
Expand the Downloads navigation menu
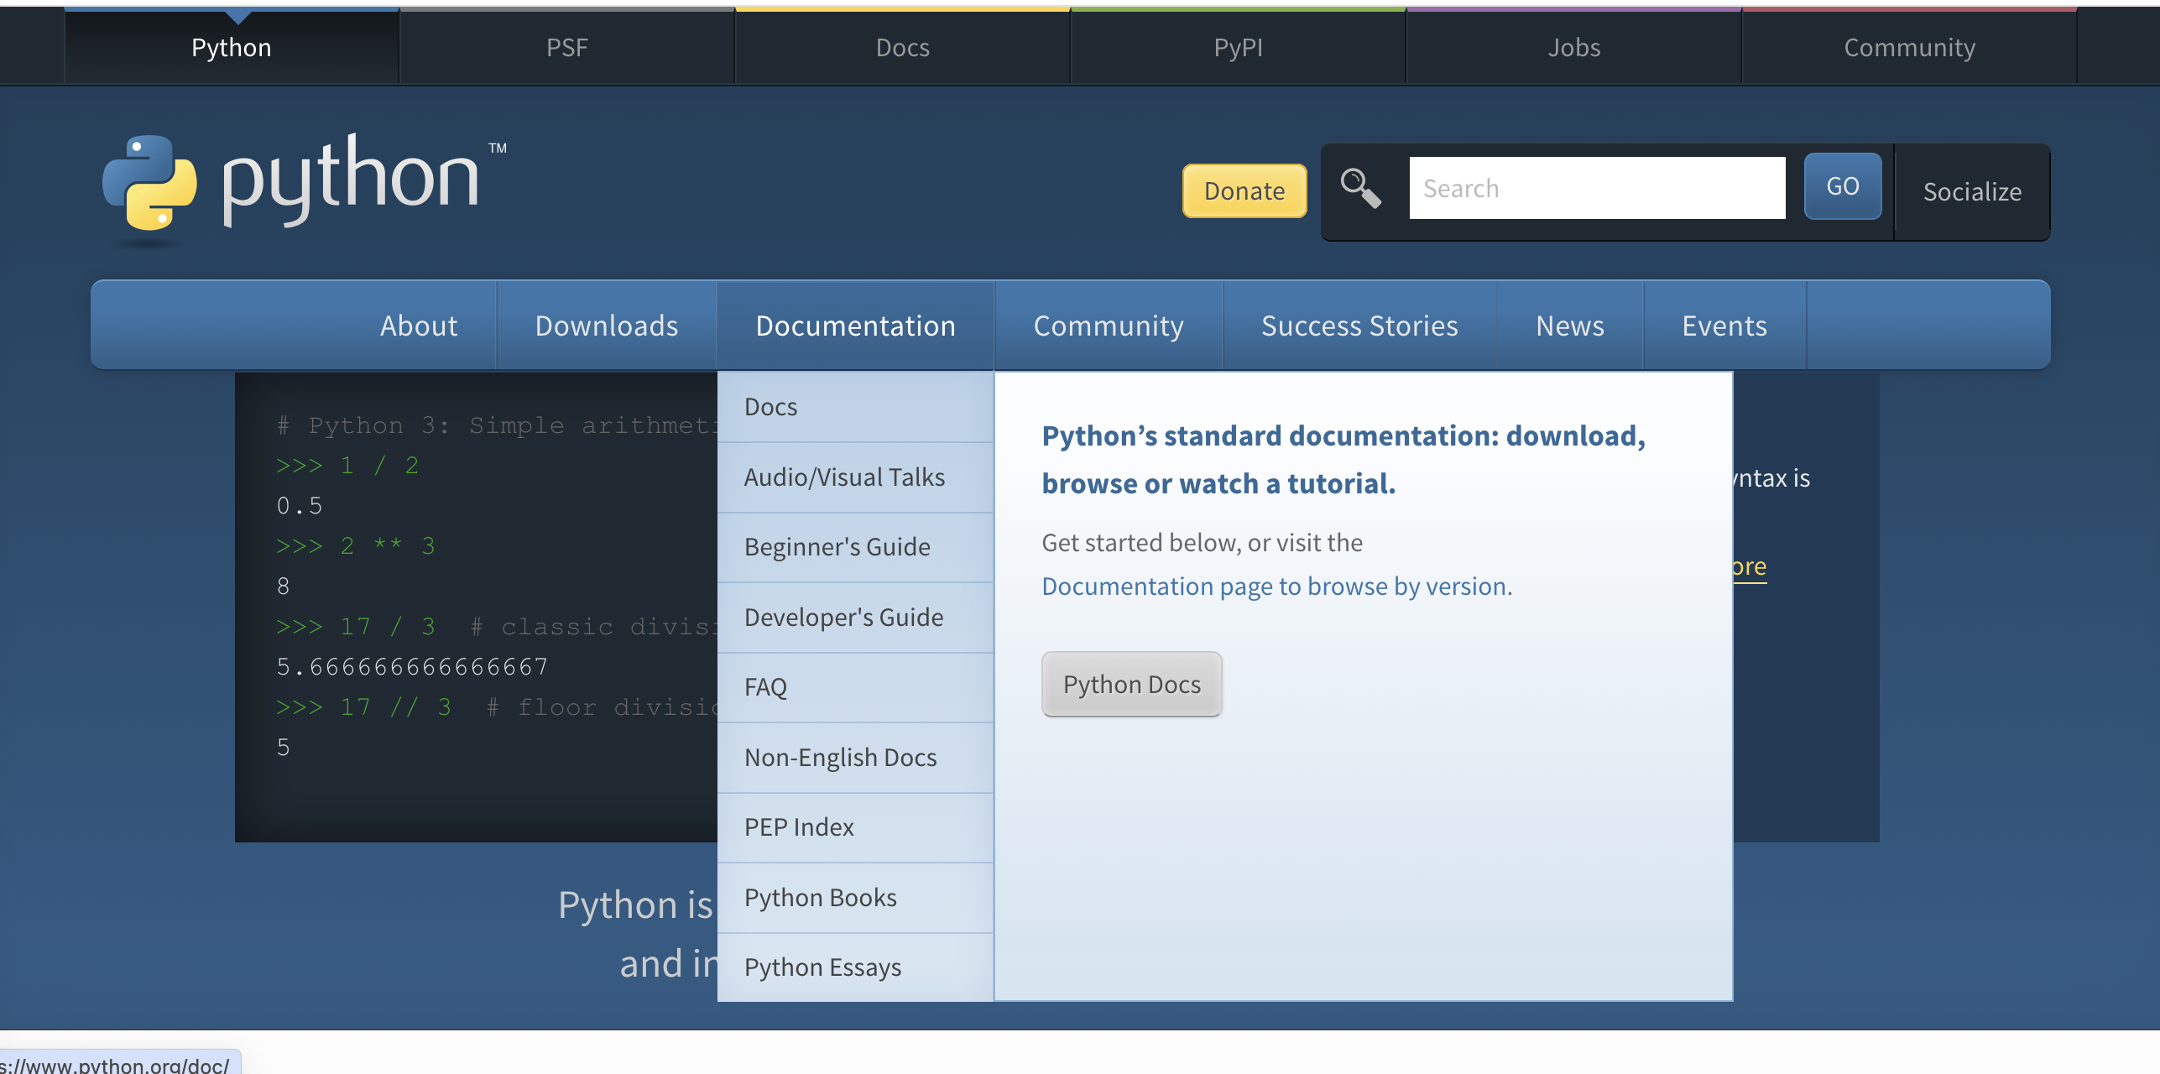click(606, 326)
